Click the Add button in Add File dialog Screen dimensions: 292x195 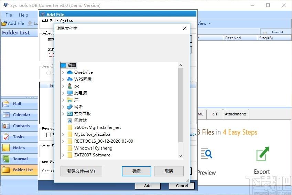(x=148, y=186)
